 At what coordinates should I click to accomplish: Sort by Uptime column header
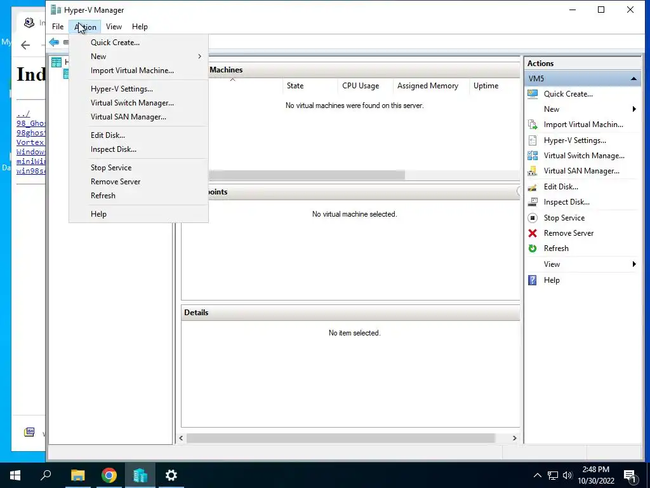point(494,86)
